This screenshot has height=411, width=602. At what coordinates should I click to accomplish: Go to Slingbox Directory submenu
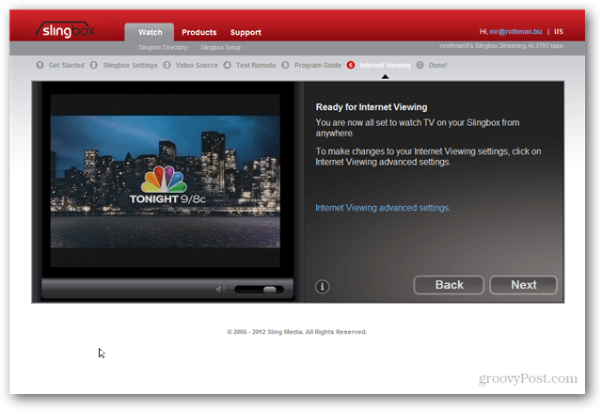(x=163, y=47)
